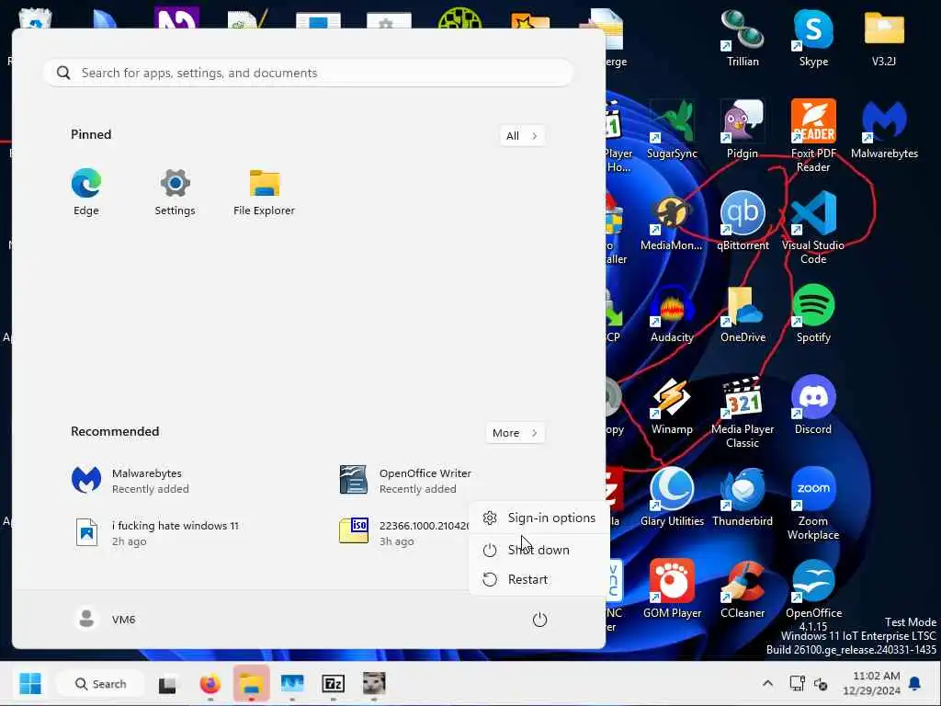Launch Skype desktop shortcut
Viewport: 941px width, 706px height.
coord(813,38)
